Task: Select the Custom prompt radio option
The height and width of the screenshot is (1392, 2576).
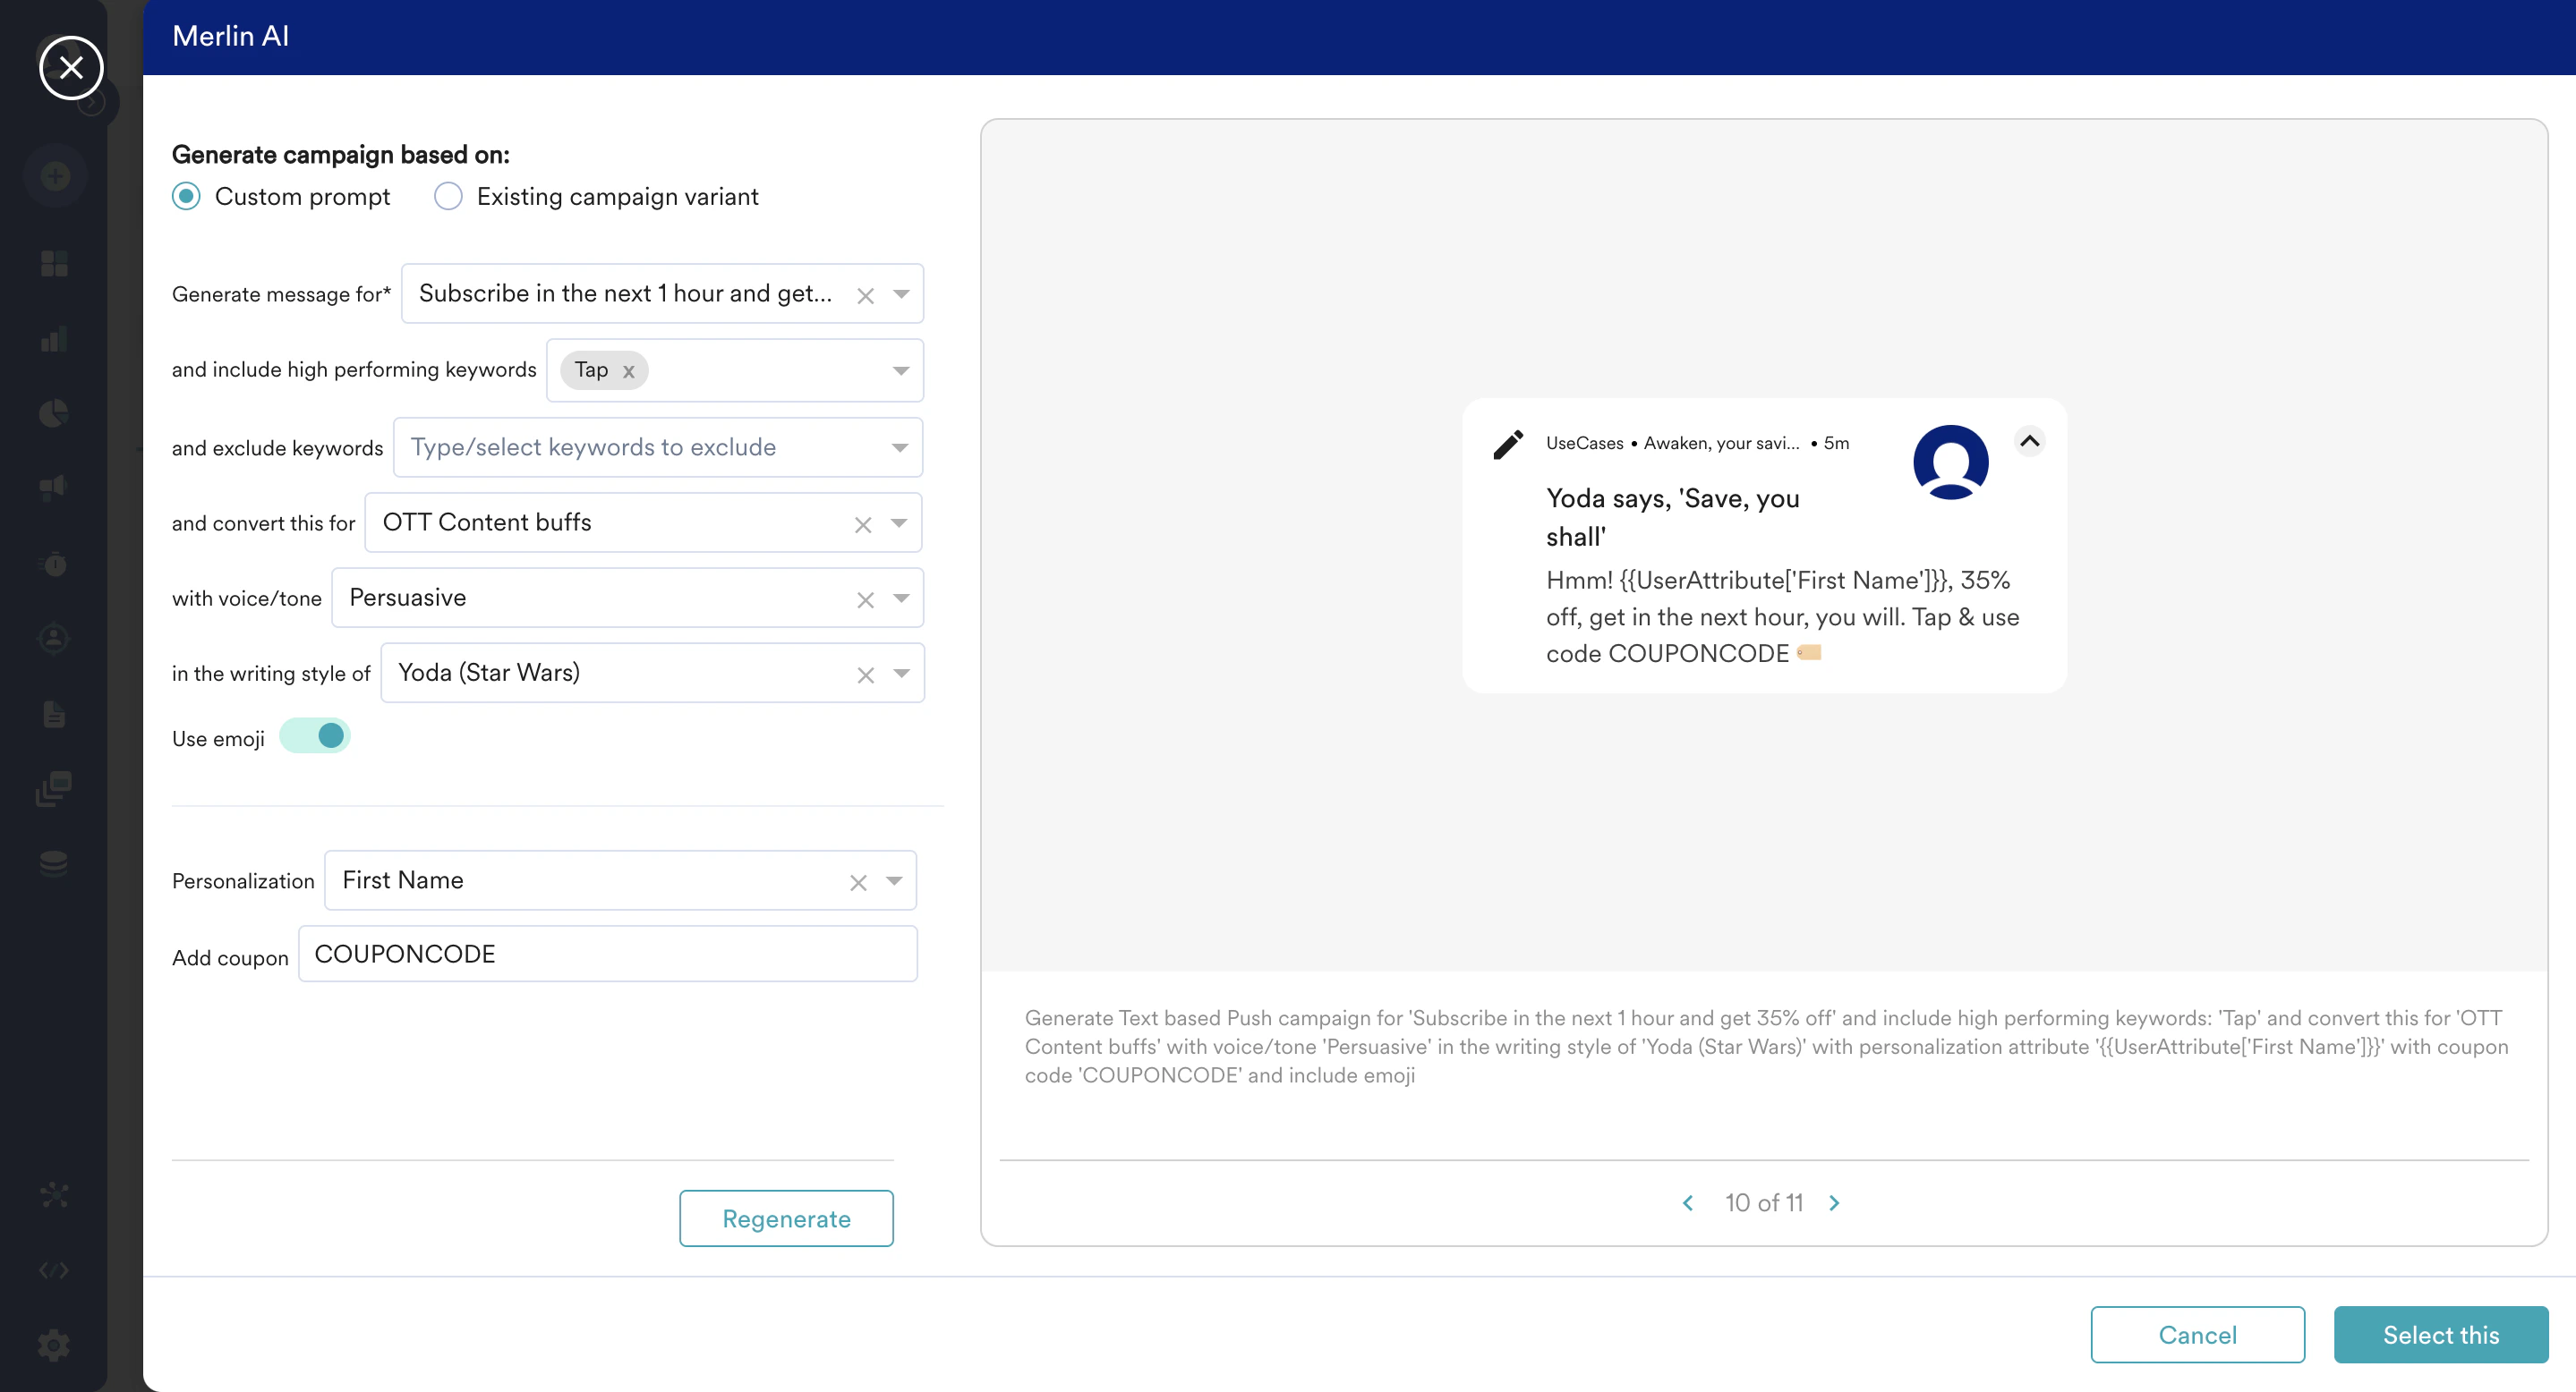Action: click(187, 196)
